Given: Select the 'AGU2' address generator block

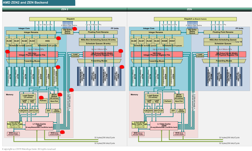Looking at the screenshot, I should click(x=55, y=77).
